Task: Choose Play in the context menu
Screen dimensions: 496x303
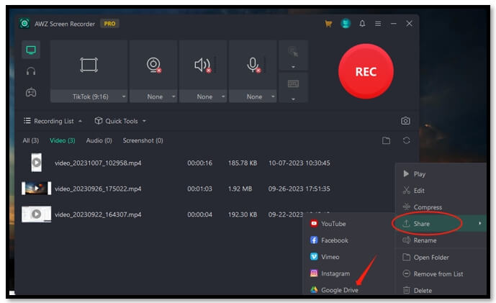Action: click(x=441, y=174)
